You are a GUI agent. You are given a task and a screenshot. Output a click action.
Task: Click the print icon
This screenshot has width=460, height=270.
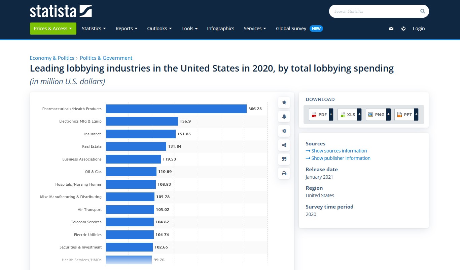tap(284, 173)
